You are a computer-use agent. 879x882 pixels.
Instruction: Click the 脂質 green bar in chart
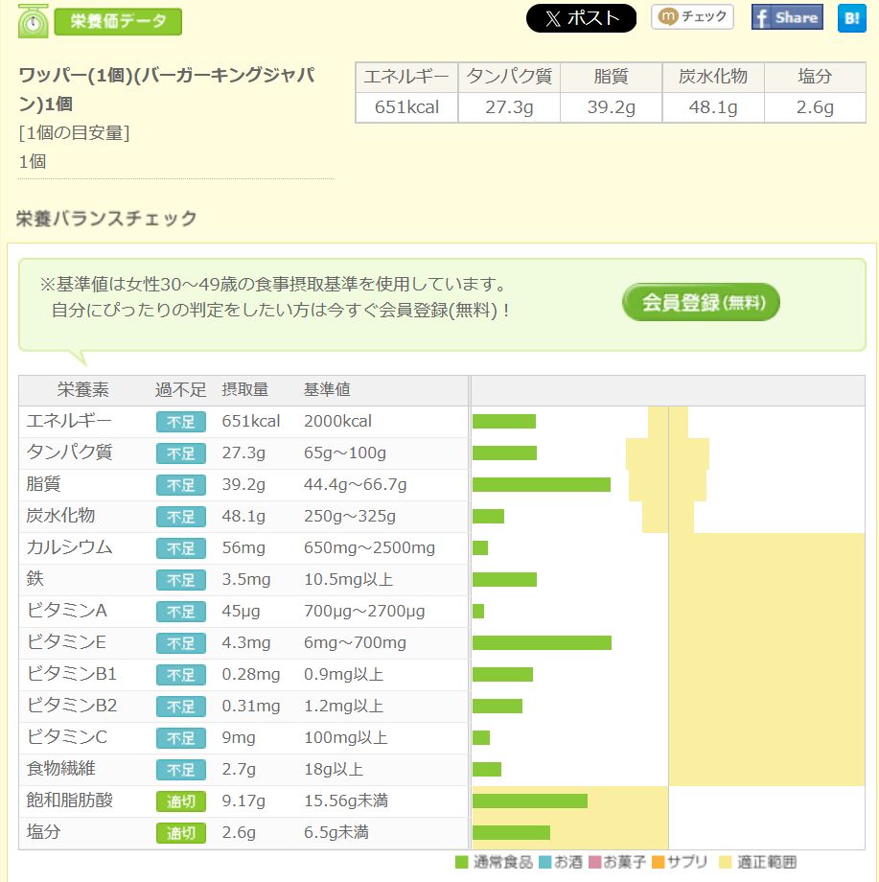click(x=541, y=485)
